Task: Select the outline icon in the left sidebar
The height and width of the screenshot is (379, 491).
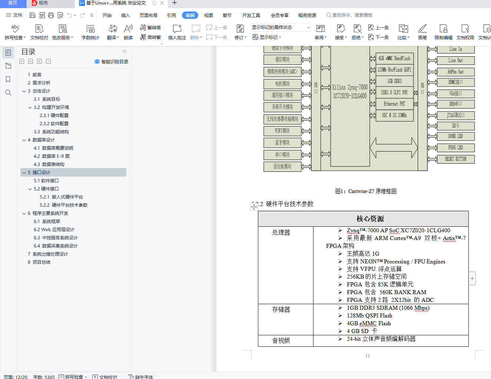Action: click(x=8, y=53)
